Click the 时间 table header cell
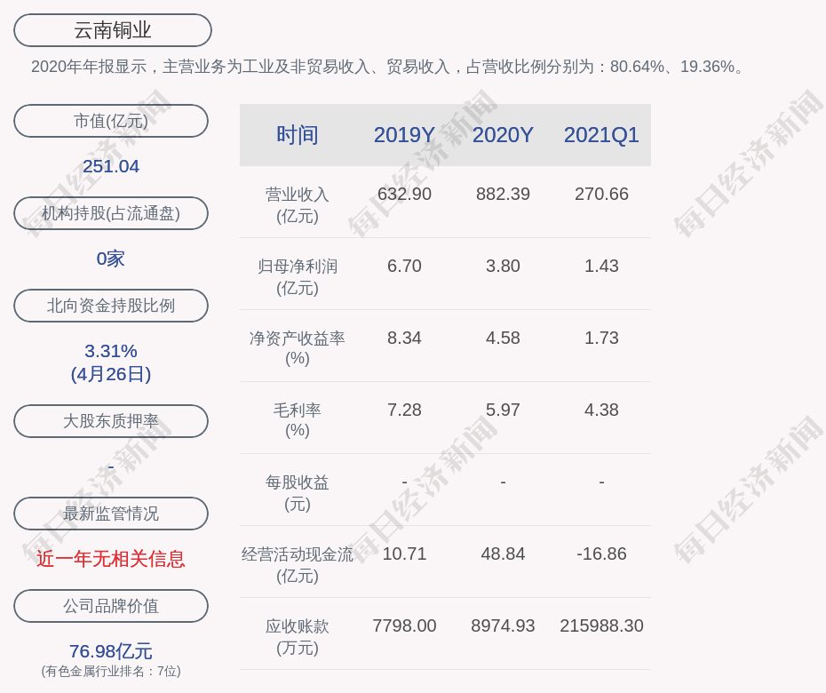Image resolution: width=826 pixels, height=693 pixels. 298,135
